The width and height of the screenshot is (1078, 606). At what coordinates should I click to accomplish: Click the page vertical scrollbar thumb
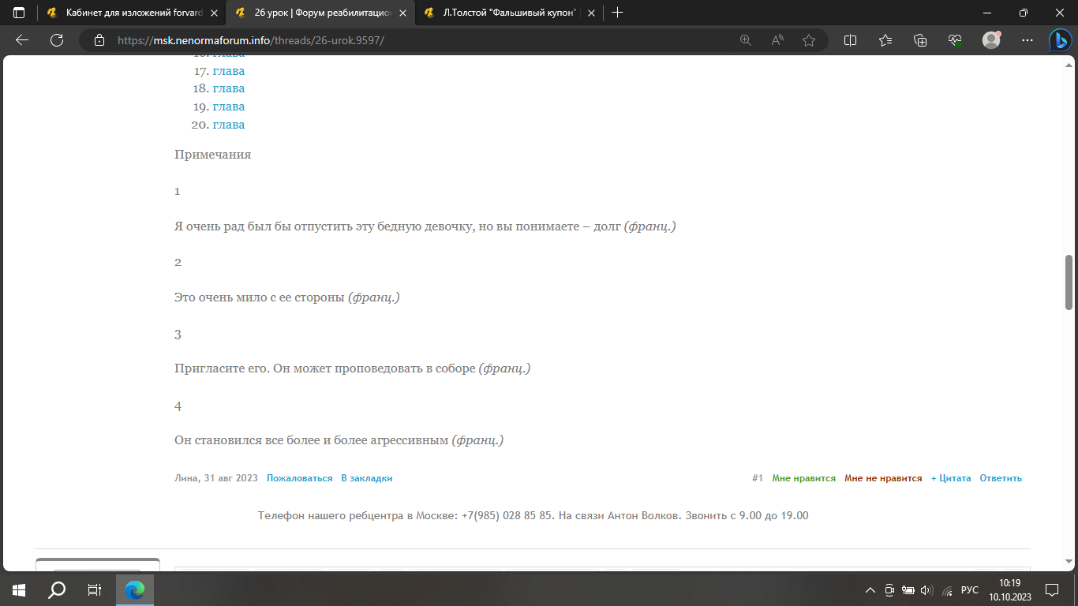(1069, 282)
